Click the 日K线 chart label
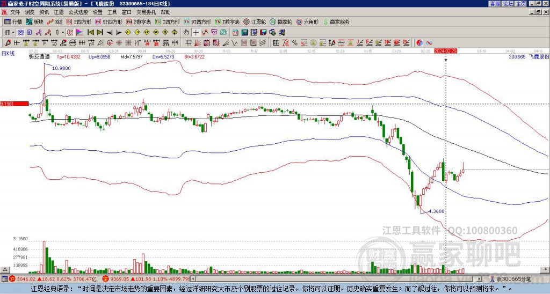This screenshot has height=294, width=550. point(8,54)
